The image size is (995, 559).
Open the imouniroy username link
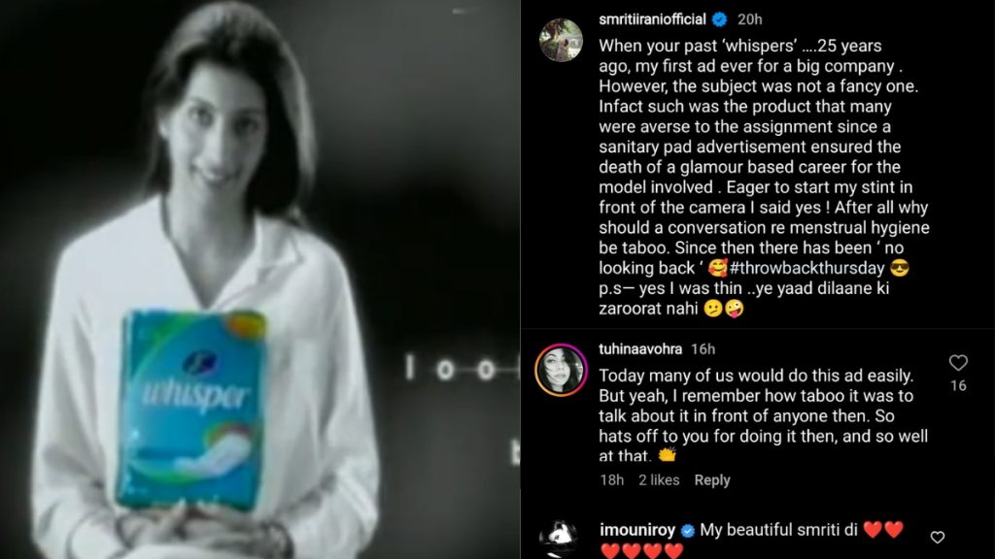tap(637, 531)
